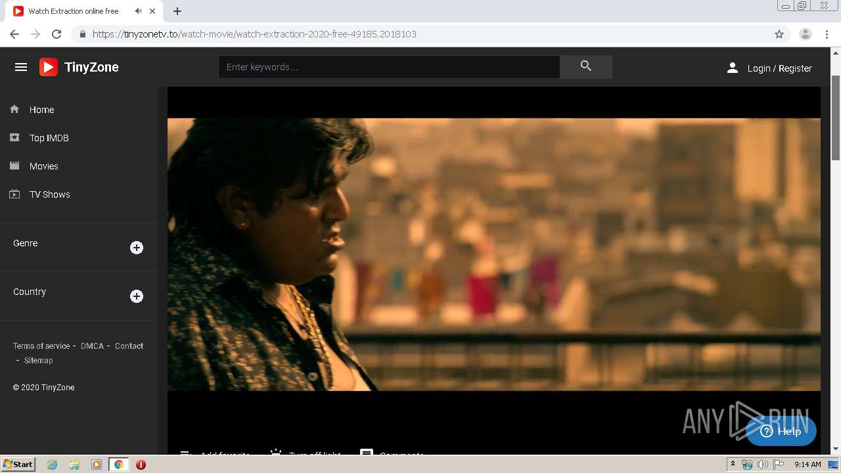Click the Chrome taskbar button
Image resolution: width=841 pixels, height=473 pixels.
coord(118,464)
